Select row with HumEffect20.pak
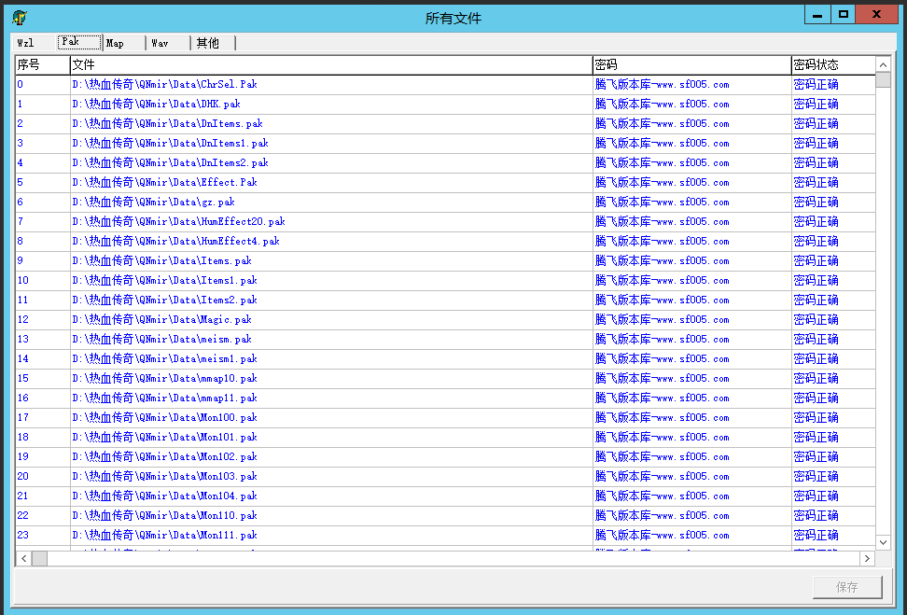The width and height of the screenshot is (907, 615). (178, 221)
